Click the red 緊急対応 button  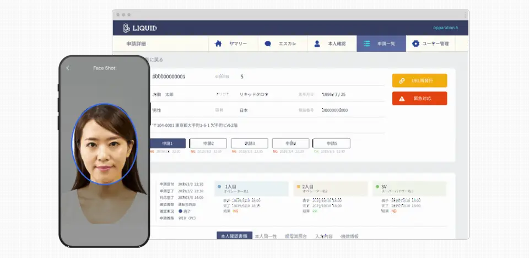pos(419,99)
